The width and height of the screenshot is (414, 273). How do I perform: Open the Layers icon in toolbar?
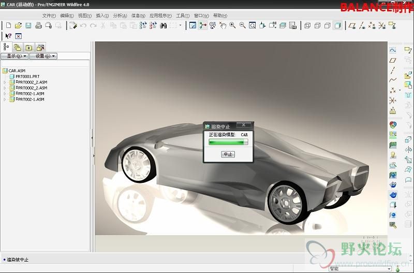click(283, 25)
